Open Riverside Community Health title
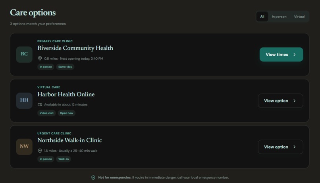 75,48
